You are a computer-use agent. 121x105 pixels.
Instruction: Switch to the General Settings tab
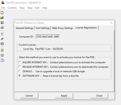[24, 28]
